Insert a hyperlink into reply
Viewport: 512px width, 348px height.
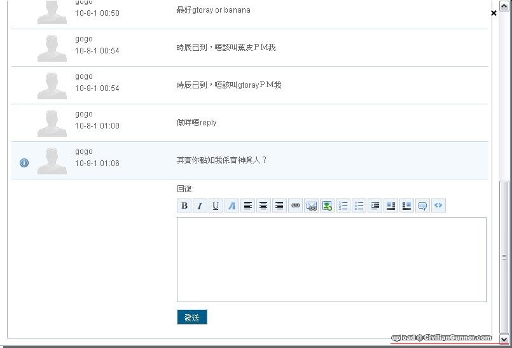[x=295, y=205]
